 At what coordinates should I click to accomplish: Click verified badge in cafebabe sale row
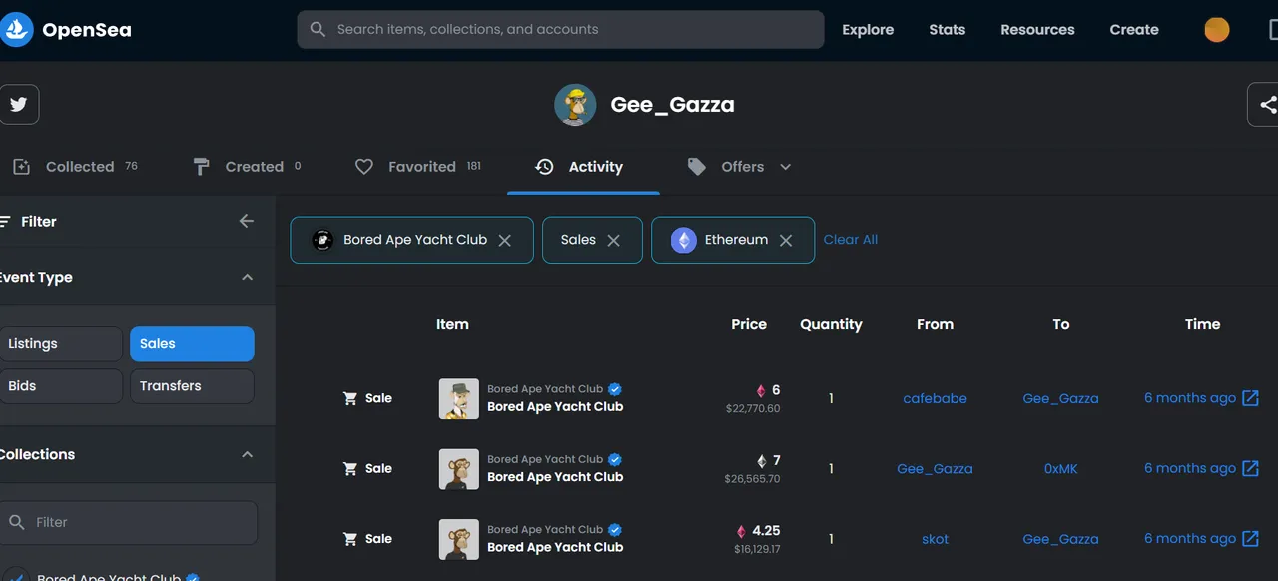615,389
